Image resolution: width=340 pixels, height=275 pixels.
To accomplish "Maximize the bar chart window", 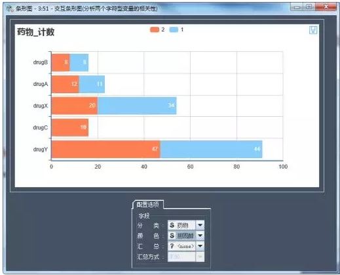I will (x=309, y=7).
